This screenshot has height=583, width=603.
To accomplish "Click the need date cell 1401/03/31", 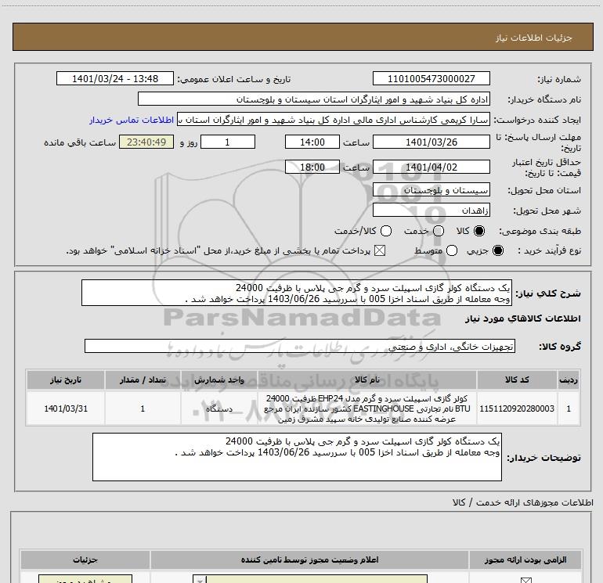I will [65, 408].
